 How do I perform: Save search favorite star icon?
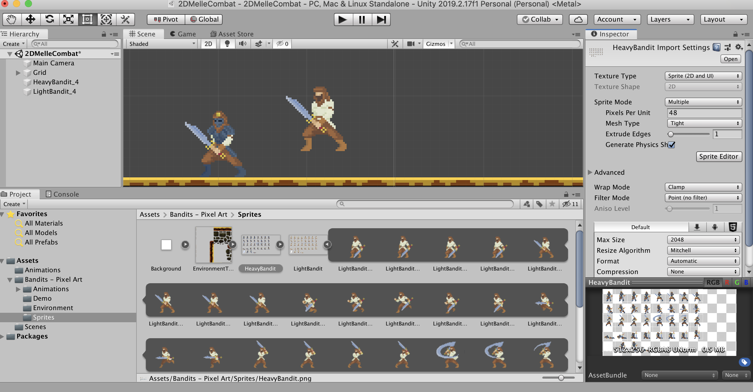coord(552,204)
